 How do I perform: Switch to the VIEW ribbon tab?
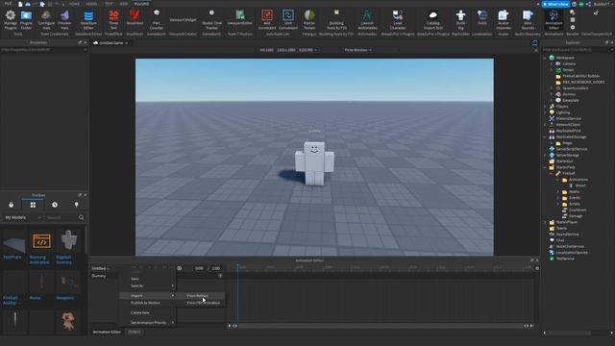click(x=124, y=4)
